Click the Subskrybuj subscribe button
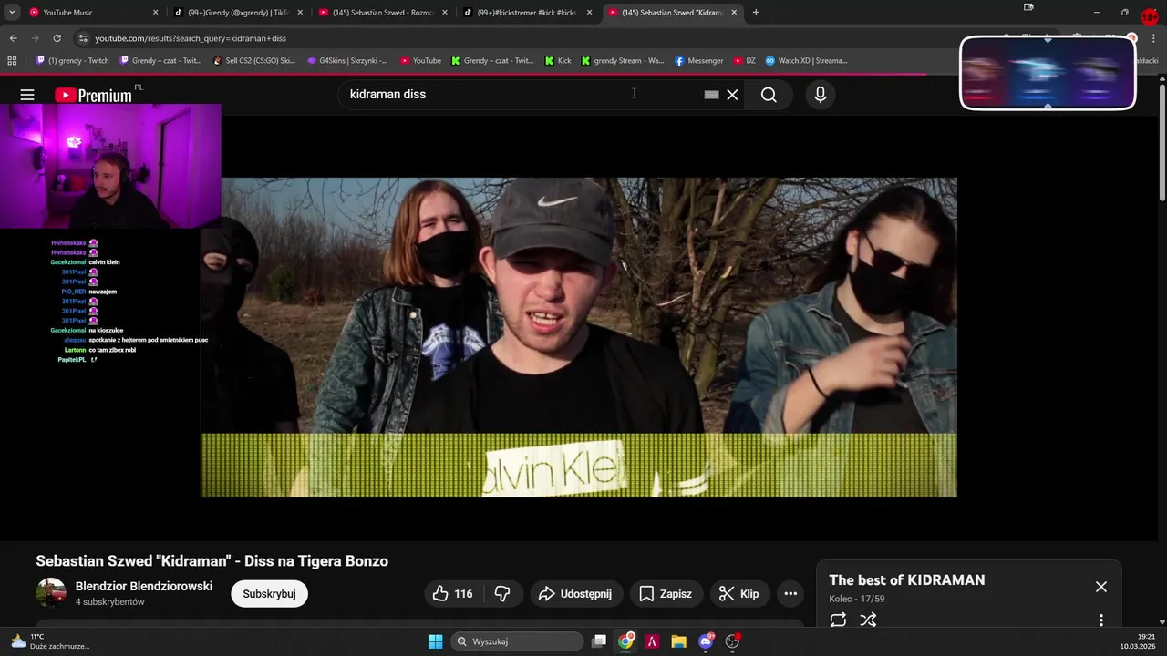The height and width of the screenshot is (656, 1167). 269,594
